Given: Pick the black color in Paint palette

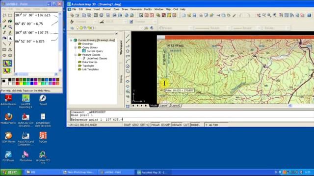Looking at the screenshot, I should click(10, 80).
